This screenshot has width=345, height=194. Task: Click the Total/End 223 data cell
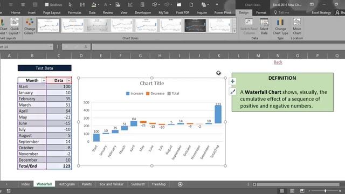(59, 166)
